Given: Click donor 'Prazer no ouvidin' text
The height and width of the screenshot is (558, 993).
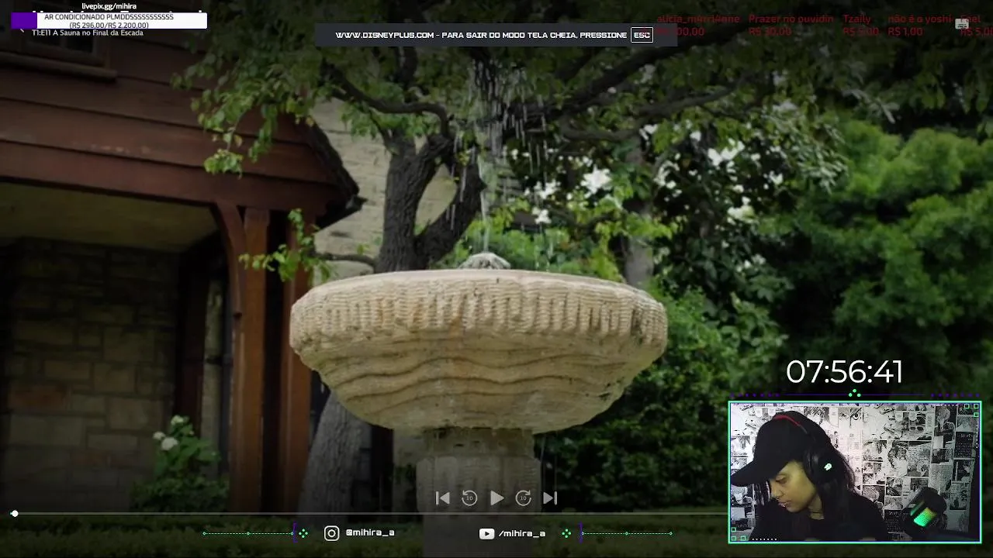Looking at the screenshot, I should pos(791,19).
